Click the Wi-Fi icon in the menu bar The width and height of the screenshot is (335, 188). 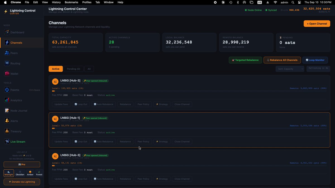pyautogui.click(x=275, y=2)
